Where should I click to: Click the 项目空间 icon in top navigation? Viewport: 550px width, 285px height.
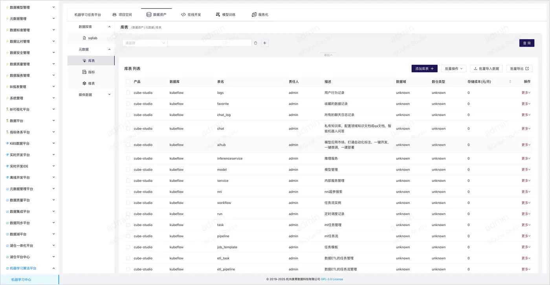coord(114,15)
